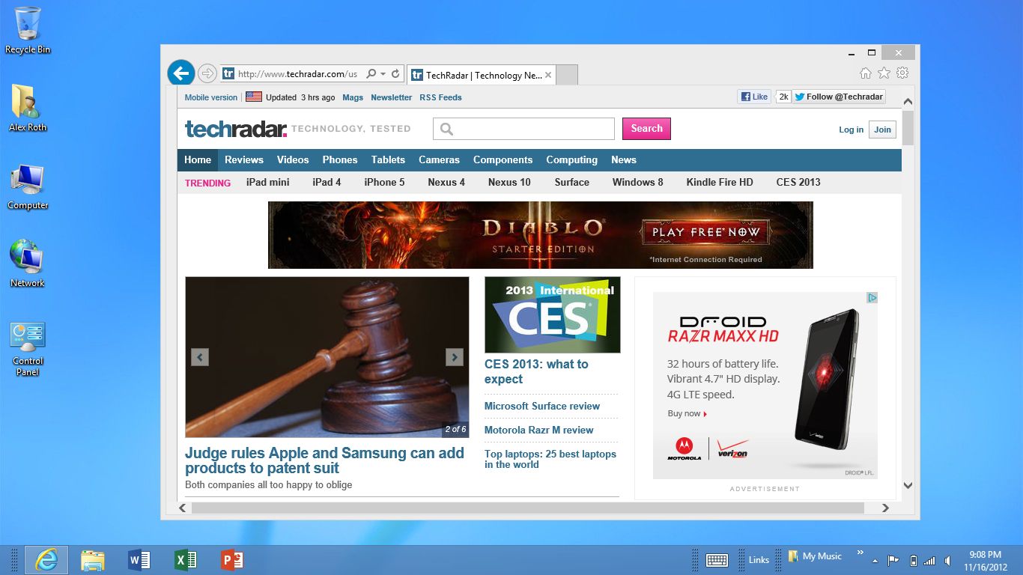Open trending topic iPhone 5

coord(384,182)
